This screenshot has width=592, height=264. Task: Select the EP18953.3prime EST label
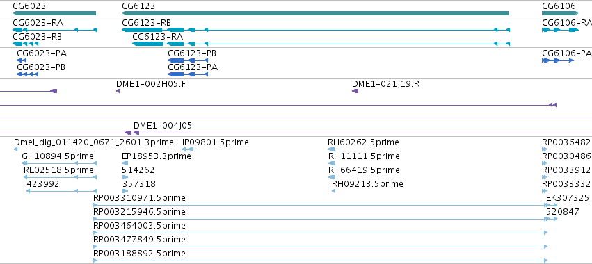click(x=157, y=156)
